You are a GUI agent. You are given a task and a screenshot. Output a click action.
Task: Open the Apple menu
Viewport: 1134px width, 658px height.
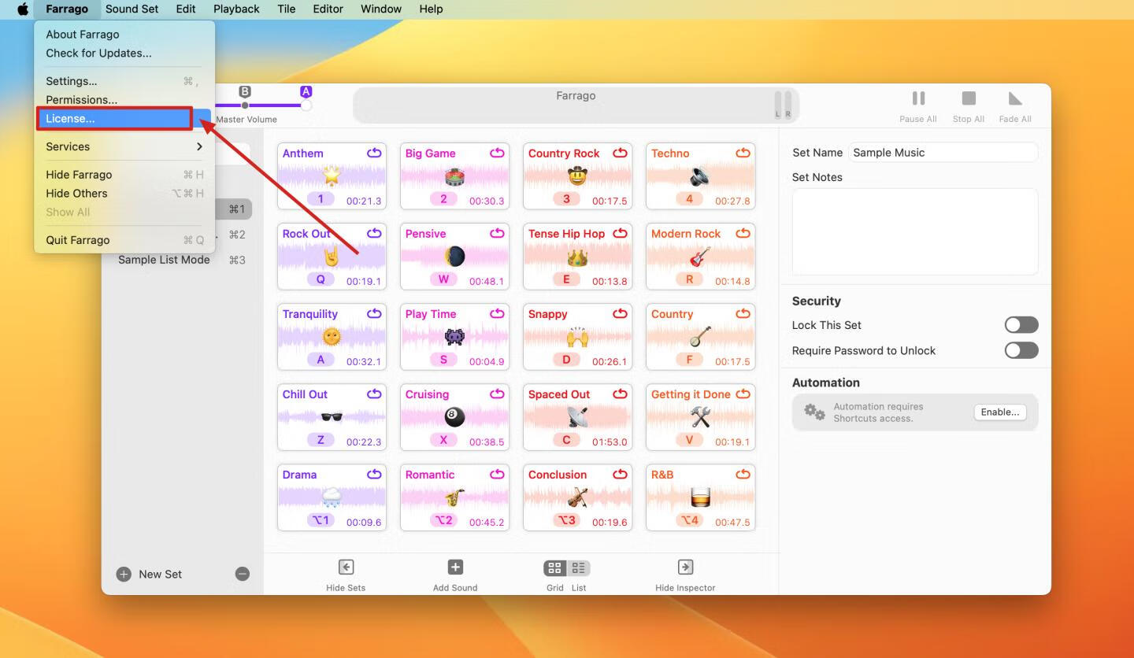pos(22,9)
